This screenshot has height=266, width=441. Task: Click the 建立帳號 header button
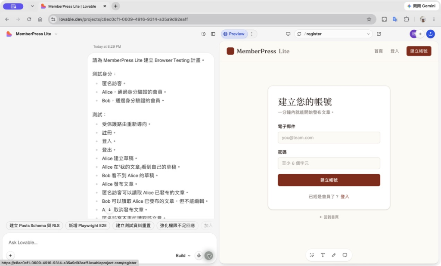[419, 51]
